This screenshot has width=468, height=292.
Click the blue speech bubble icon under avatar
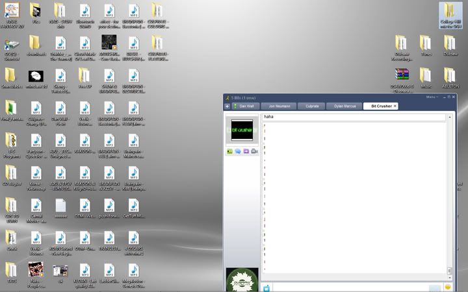(x=238, y=151)
